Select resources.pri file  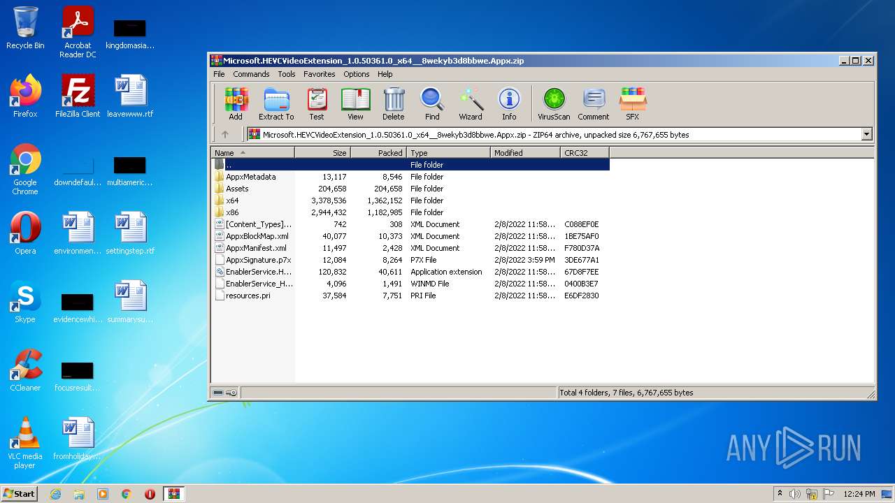point(410,296)
